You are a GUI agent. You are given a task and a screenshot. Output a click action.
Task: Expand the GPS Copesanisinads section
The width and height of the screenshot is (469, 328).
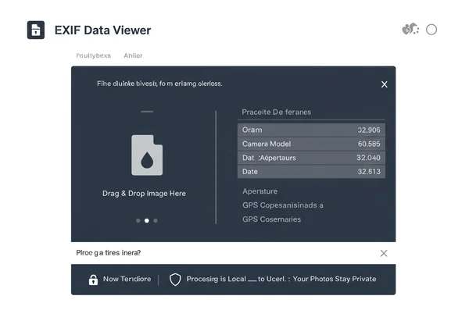point(282,205)
